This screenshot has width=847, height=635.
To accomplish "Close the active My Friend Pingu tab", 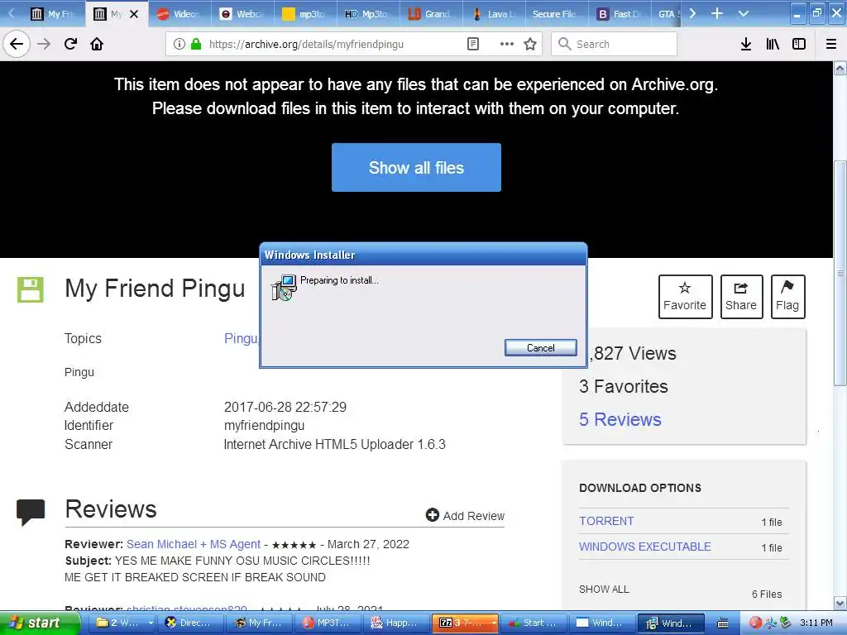I will point(134,14).
